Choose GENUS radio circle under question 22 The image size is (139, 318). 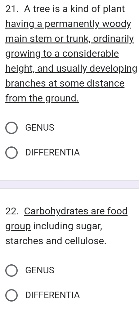11,270
